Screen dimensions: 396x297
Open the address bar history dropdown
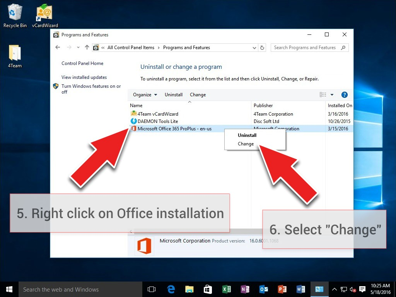tap(254, 48)
